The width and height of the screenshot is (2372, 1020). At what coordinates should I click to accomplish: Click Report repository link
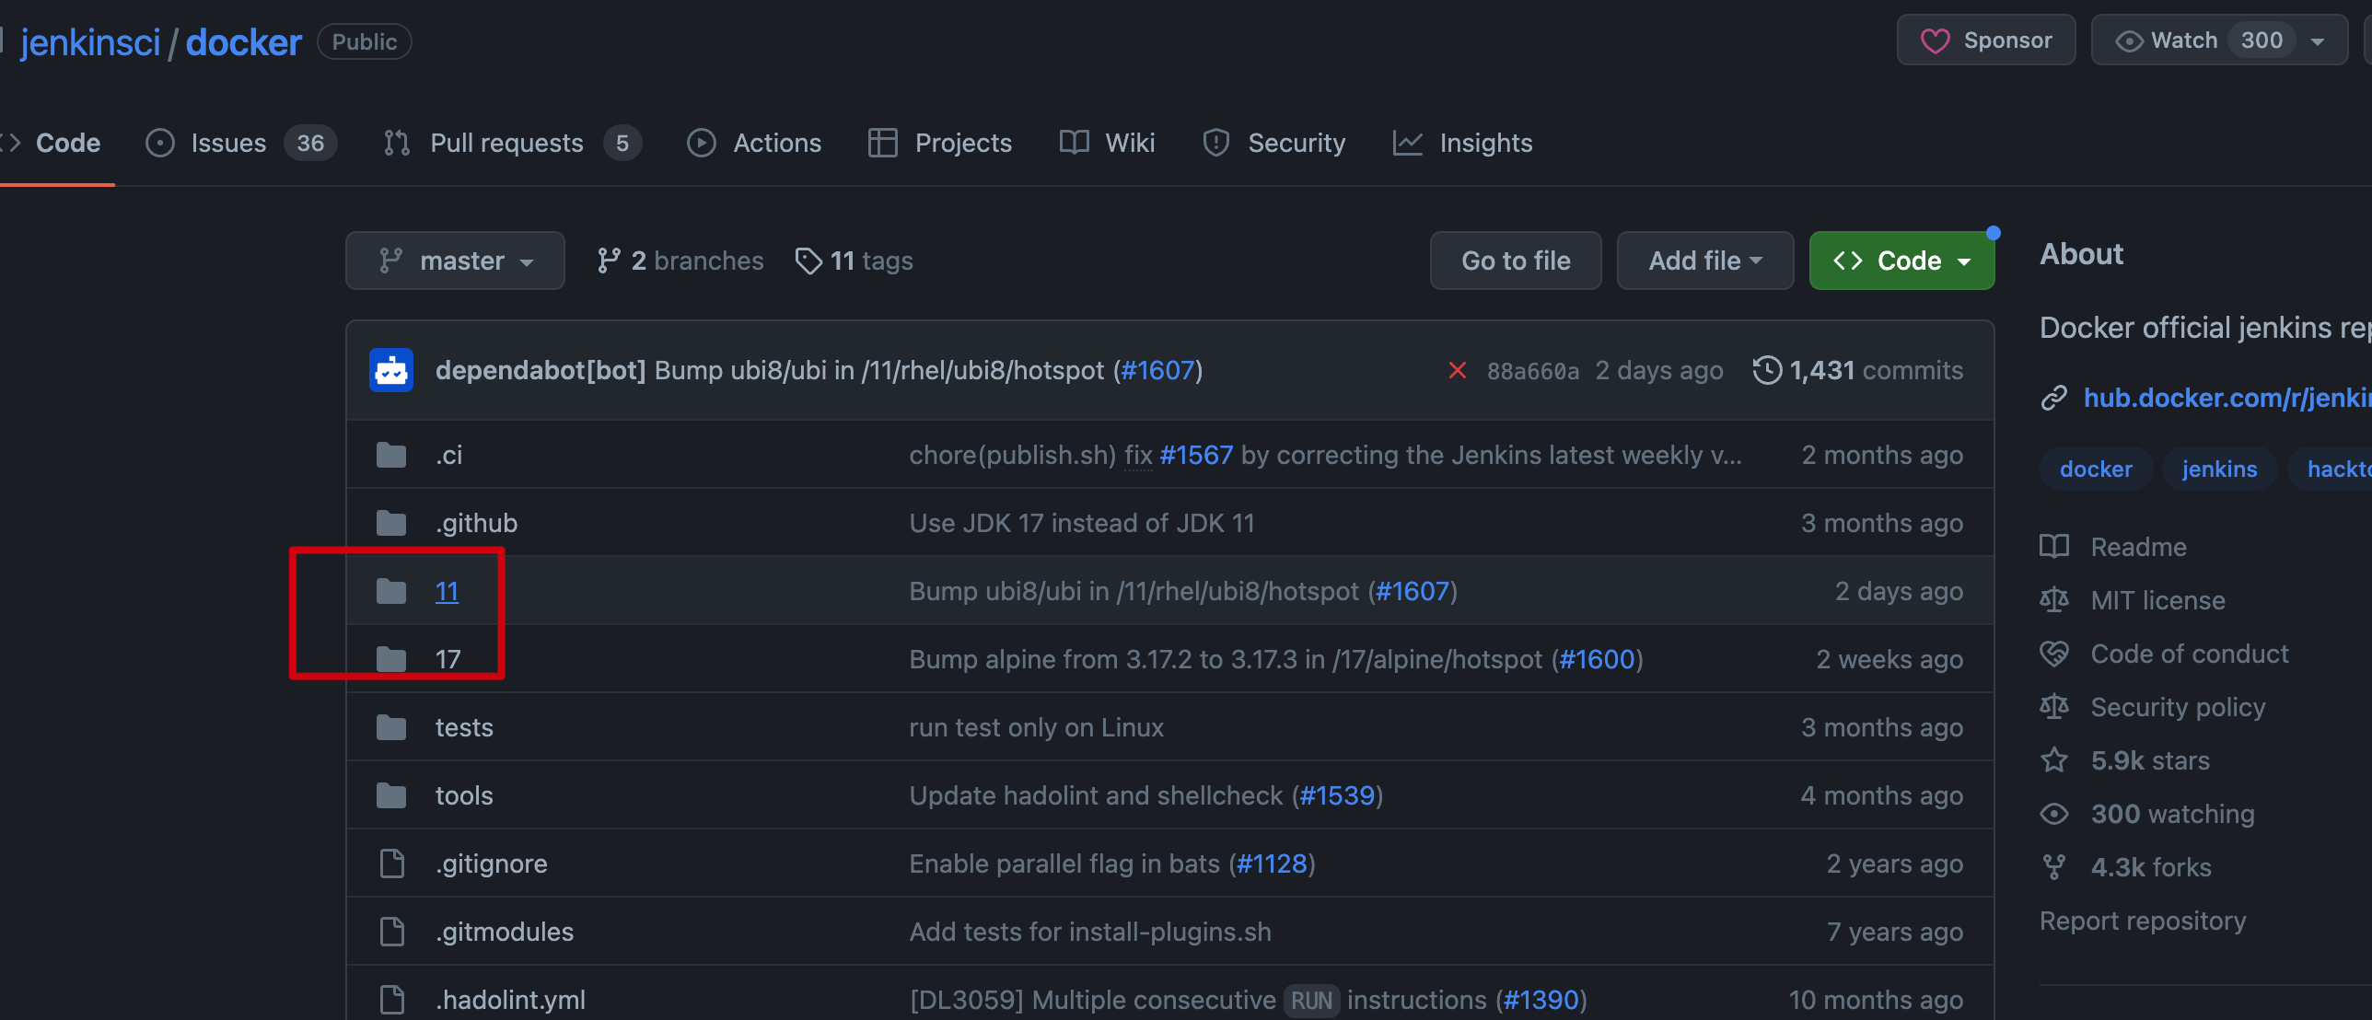(2143, 921)
